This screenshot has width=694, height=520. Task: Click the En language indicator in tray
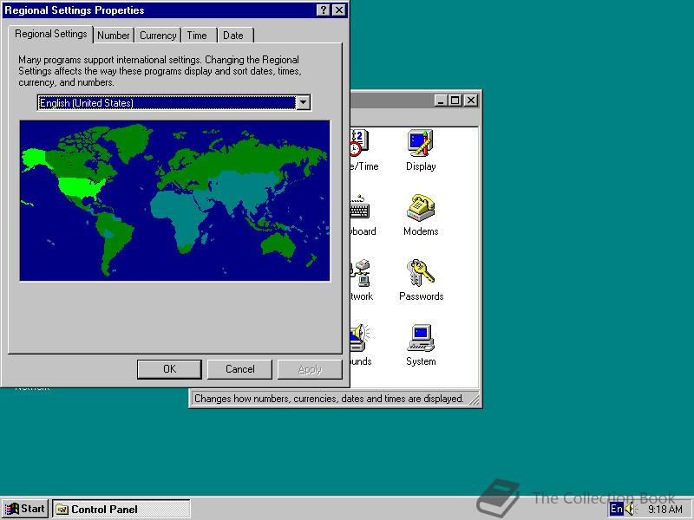[x=616, y=509]
